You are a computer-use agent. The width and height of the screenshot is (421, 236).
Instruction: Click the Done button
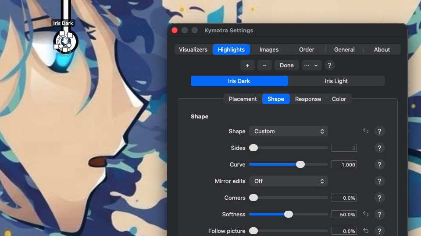[x=286, y=65]
